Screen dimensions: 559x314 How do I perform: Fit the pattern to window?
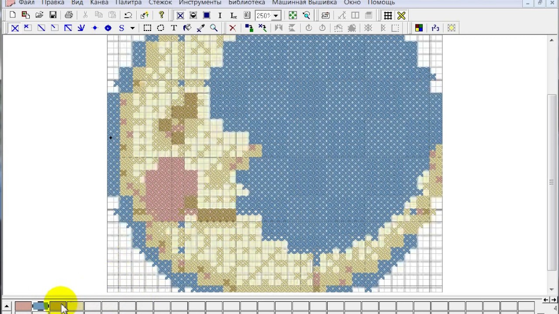pyautogui.click(x=293, y=15)
